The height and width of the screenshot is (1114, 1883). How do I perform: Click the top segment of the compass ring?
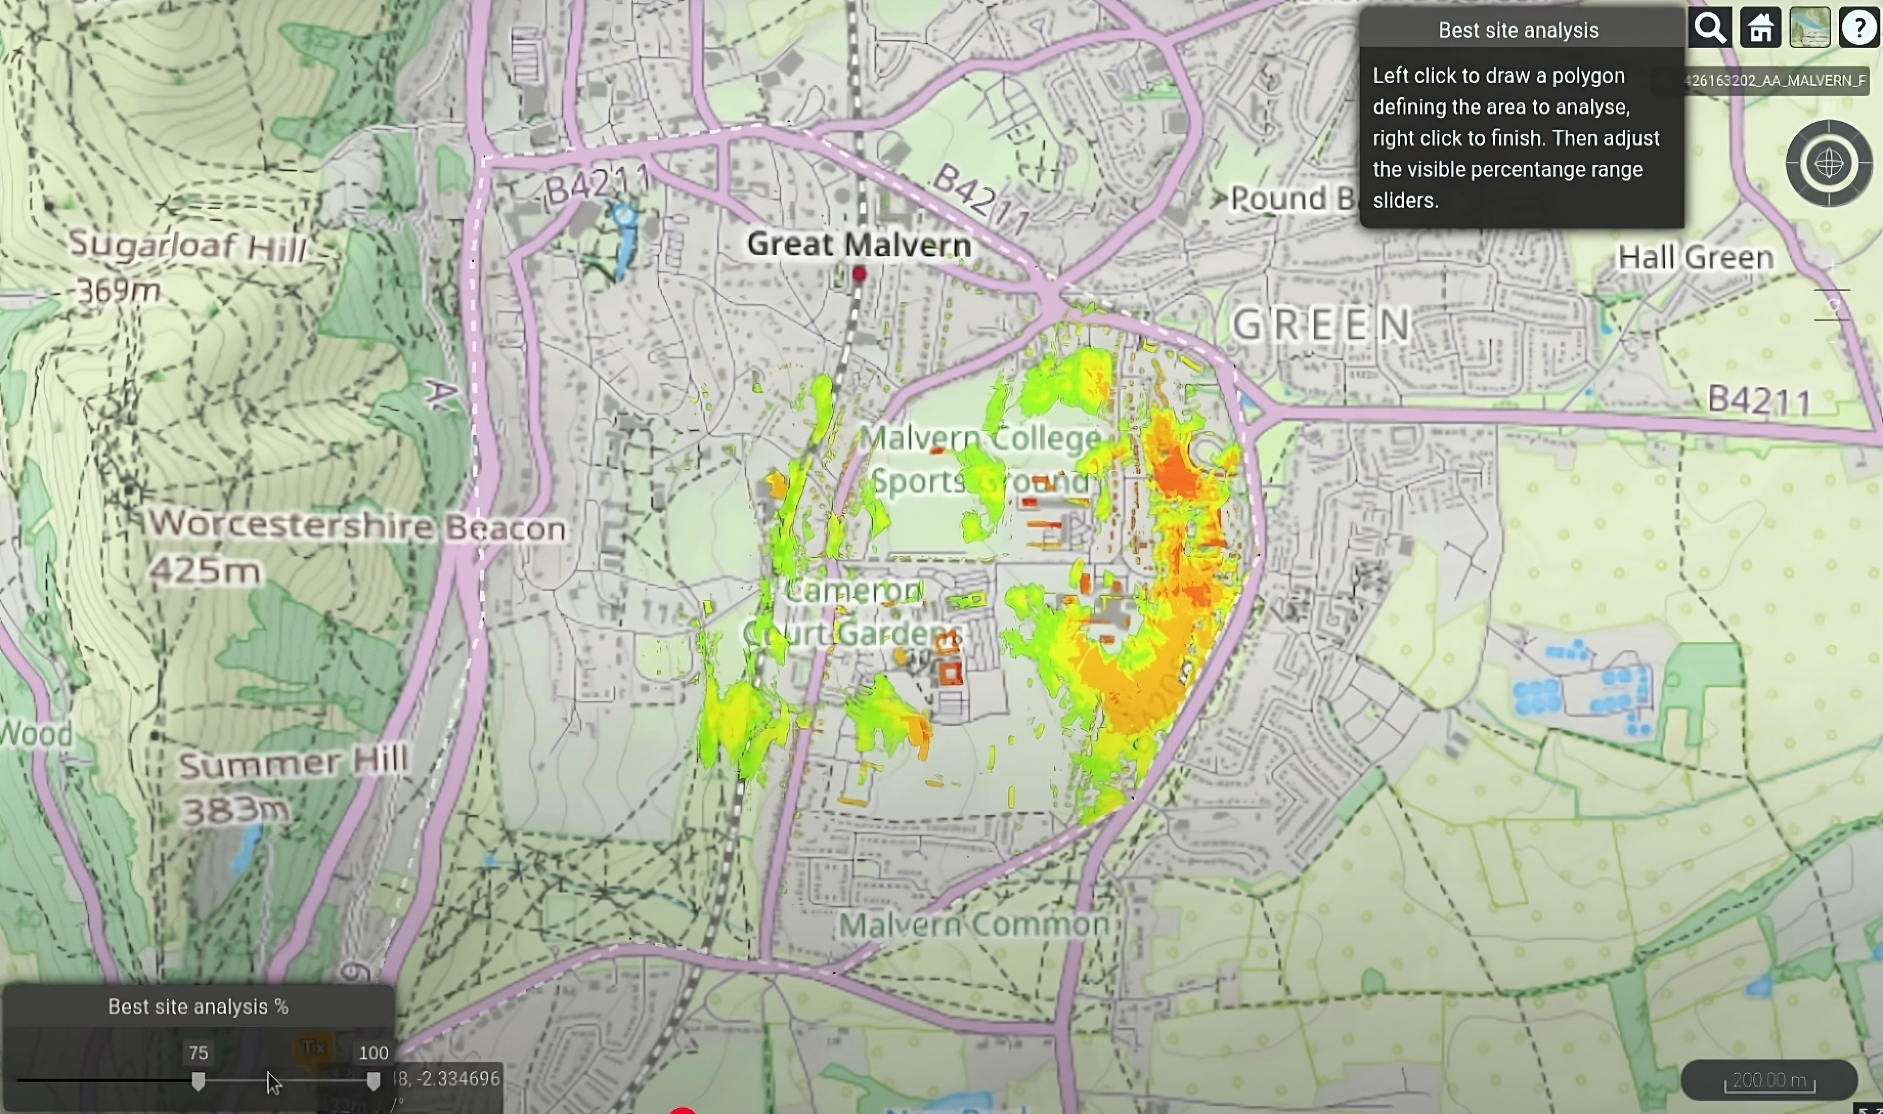[1829, 128]
